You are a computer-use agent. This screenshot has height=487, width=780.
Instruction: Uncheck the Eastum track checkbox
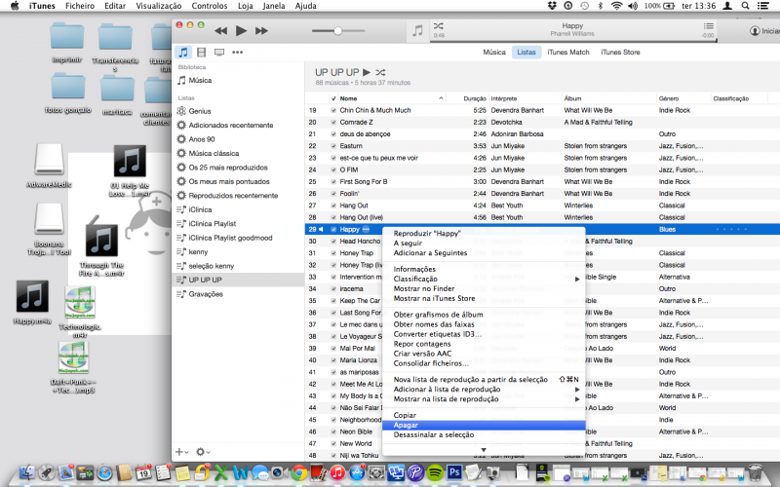coord(333,146)
